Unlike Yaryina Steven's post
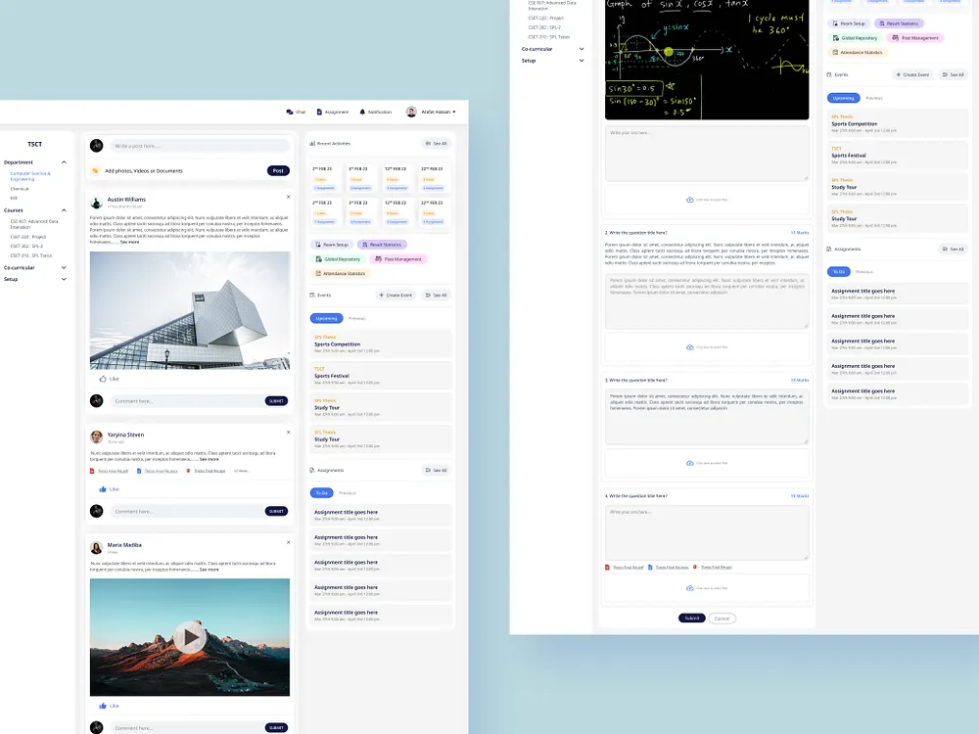979x734 pixels. click(109, 489)
